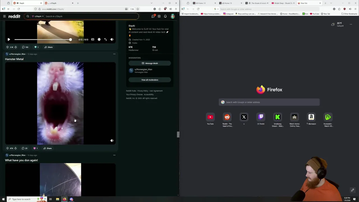Go to the reddit logo home

(x=14, y=16)
